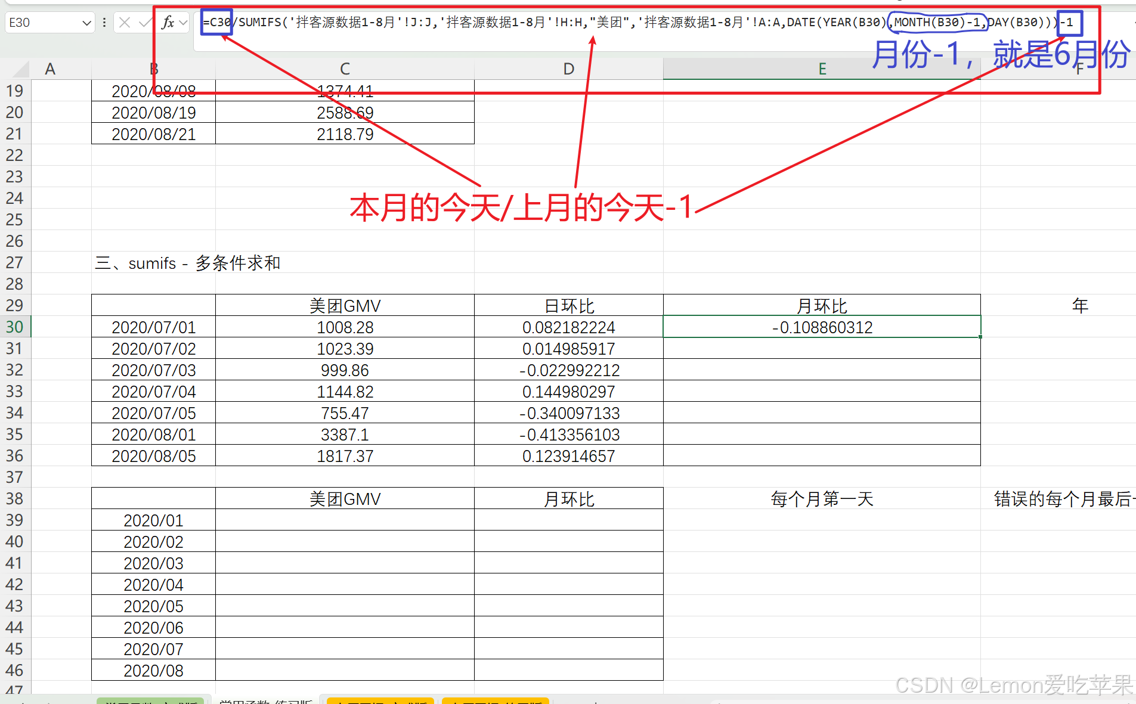This screenshot has height=704, width=1136.
Task: Click cell 2020/07/04
Action: tap(153, 391)
